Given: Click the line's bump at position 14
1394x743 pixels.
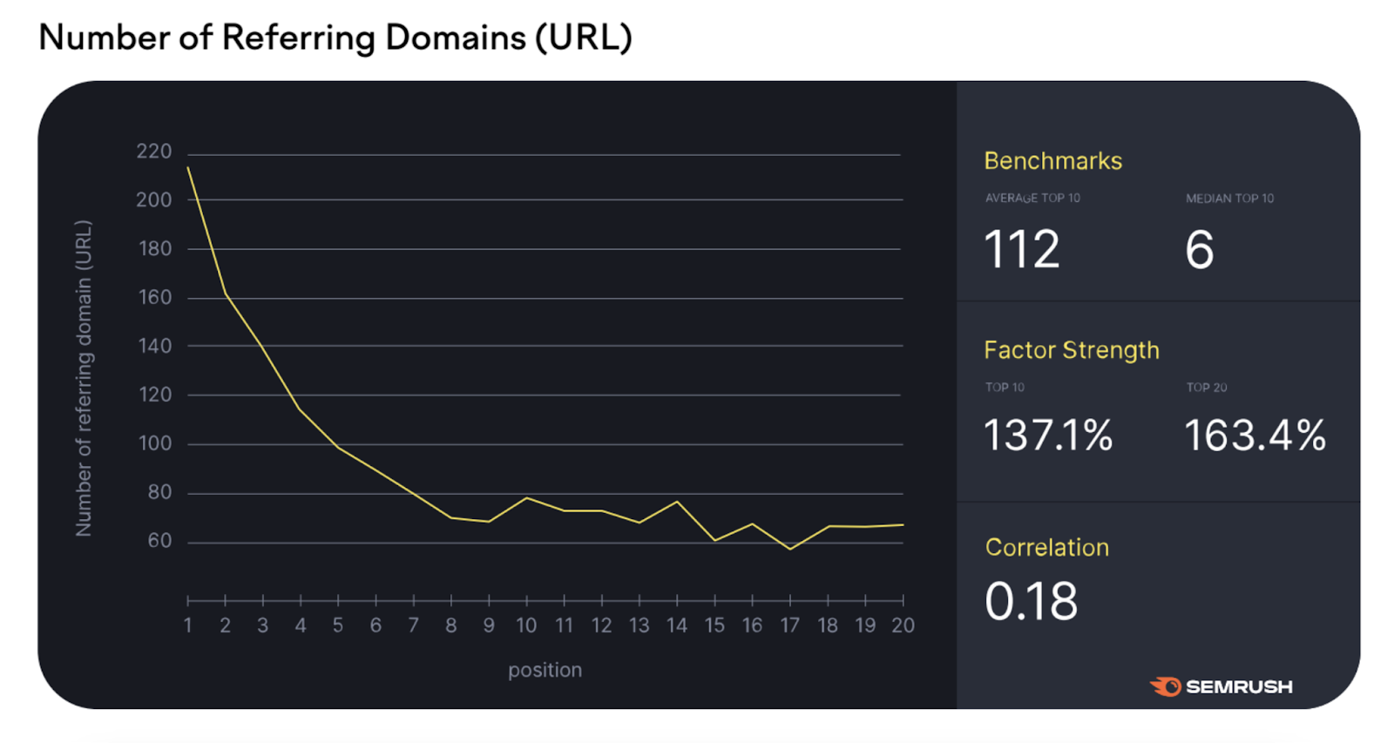Looking at the screenshot, I should 677,502.
